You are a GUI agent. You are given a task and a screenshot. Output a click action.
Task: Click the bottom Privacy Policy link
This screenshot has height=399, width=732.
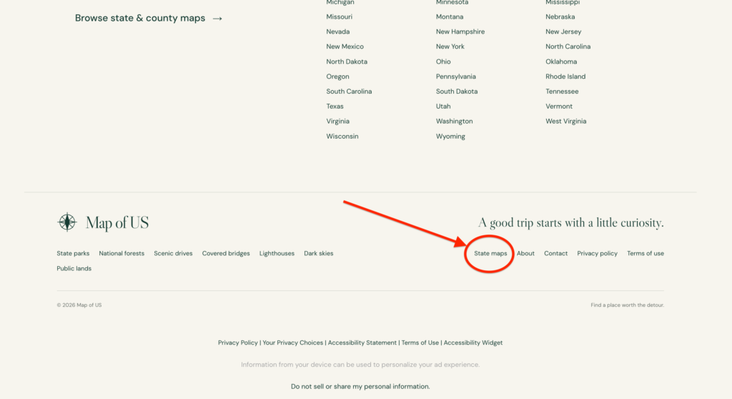[237, 343]
